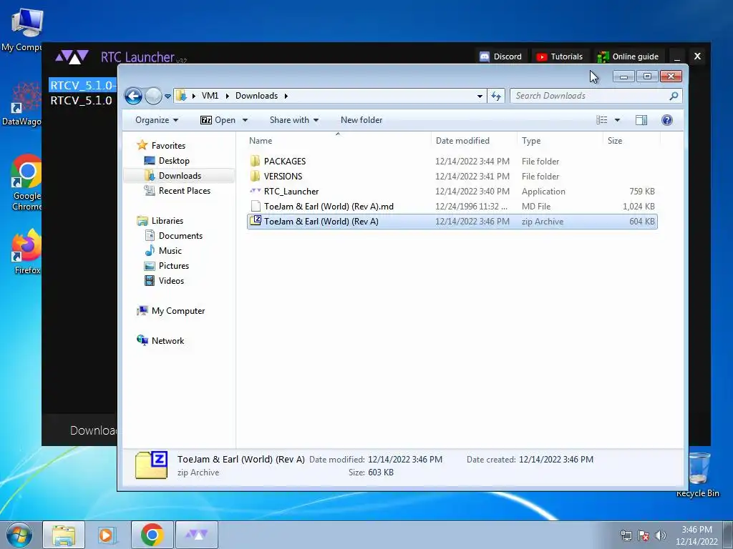Change the view with the view icon
This screenshot has width=733, height=549.
[x=601, y=120]
